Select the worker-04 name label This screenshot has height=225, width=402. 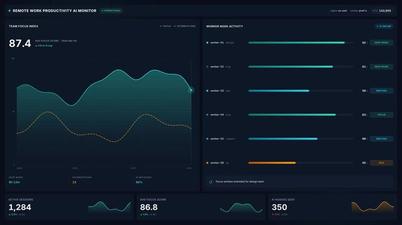tap(217, 114)
